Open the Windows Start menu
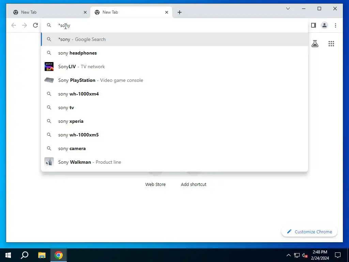The image size is (349, 262). [8, 255]
